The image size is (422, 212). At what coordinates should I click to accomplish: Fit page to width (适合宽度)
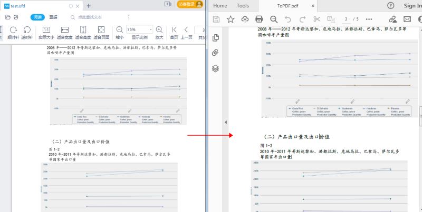(x=64, y=33)
